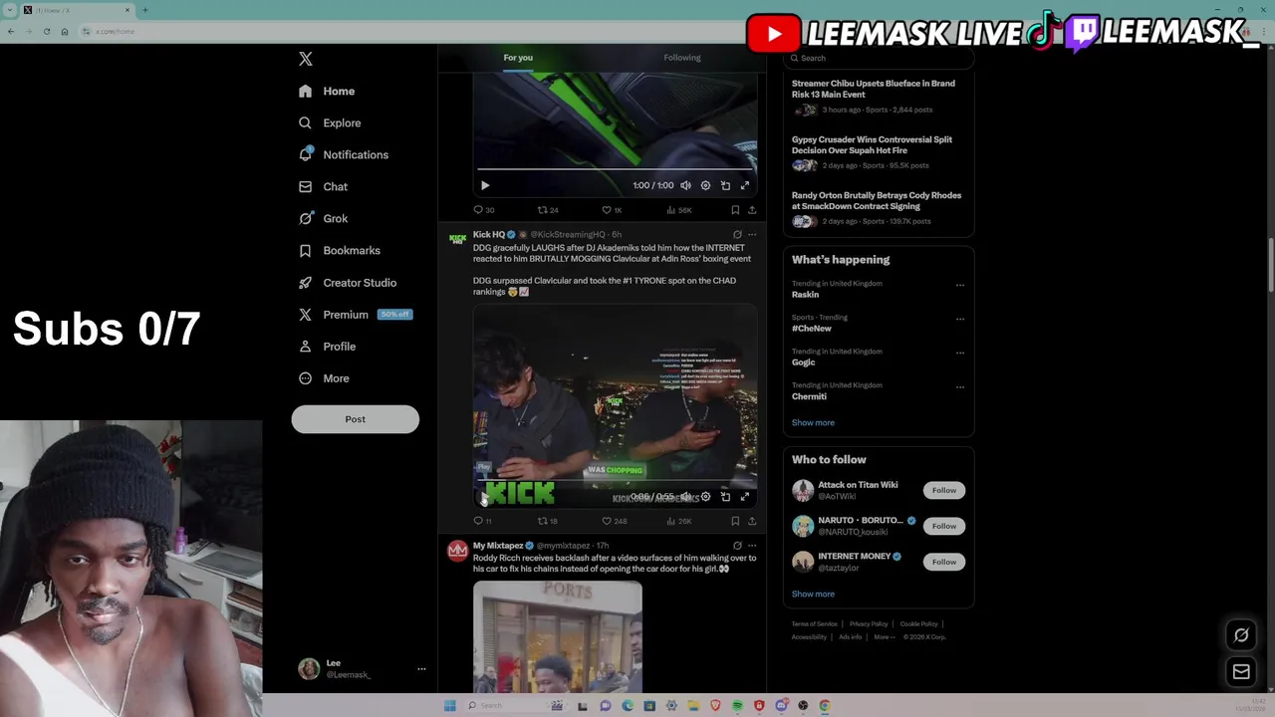This screenshot has width=1275, height=717.
Task: Open the floating Grok button
Action: [1241, 635]
